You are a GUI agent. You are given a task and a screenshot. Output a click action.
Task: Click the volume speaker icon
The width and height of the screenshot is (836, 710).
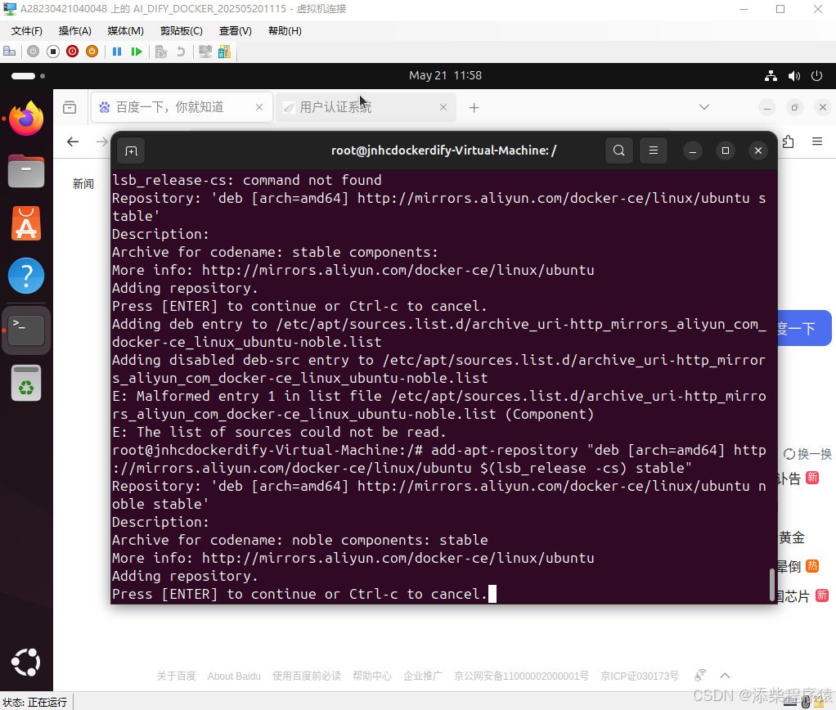[794, 76]
